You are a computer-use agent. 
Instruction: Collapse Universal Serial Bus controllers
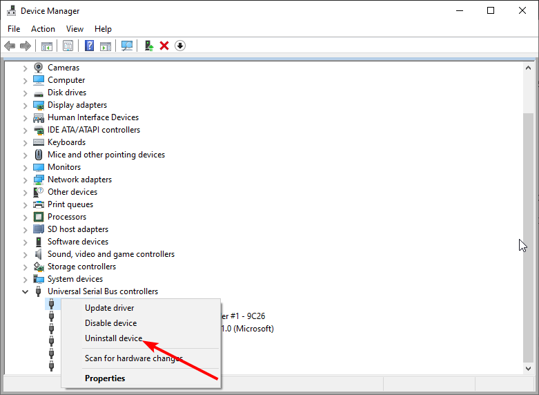[25, 292]
